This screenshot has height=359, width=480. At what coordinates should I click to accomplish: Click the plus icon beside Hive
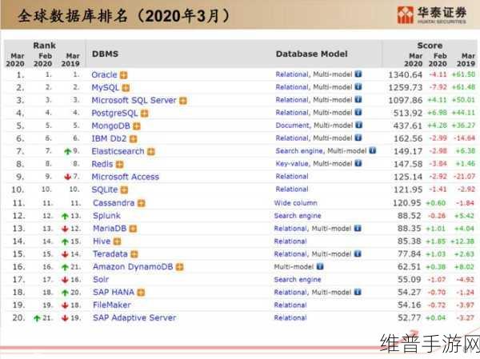(x=118, y=241)
